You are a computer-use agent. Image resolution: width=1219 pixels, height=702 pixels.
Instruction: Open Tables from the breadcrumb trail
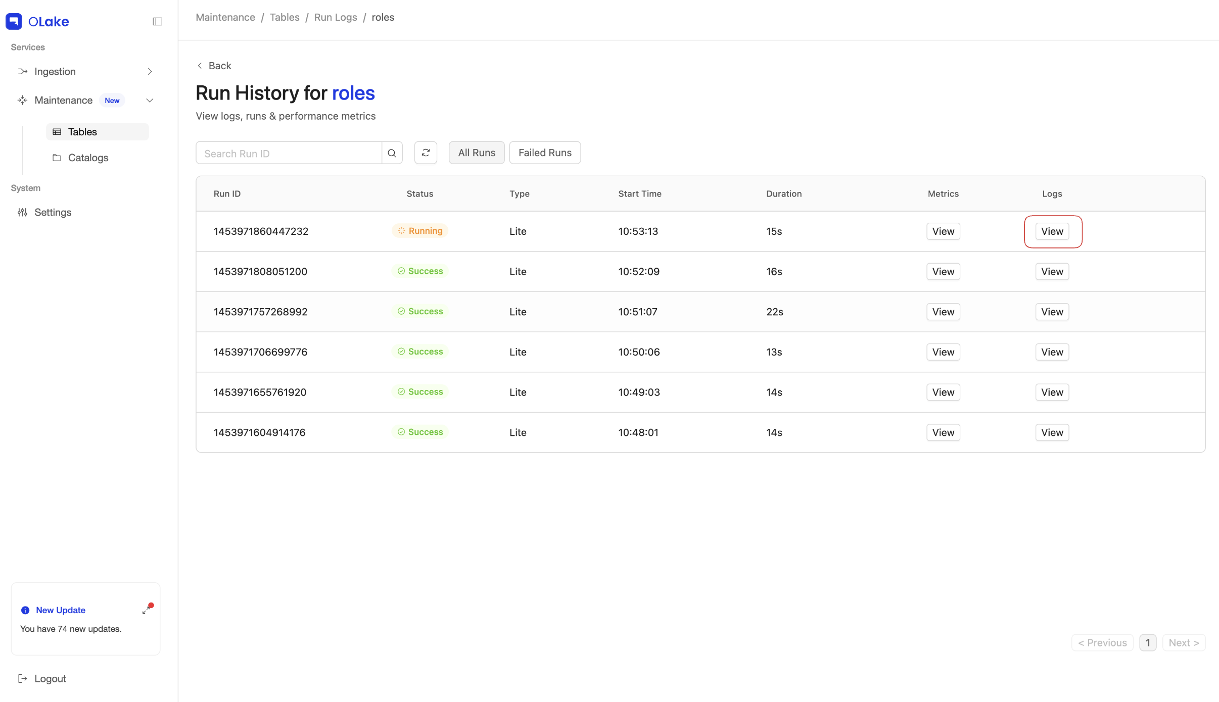[285, 17]
